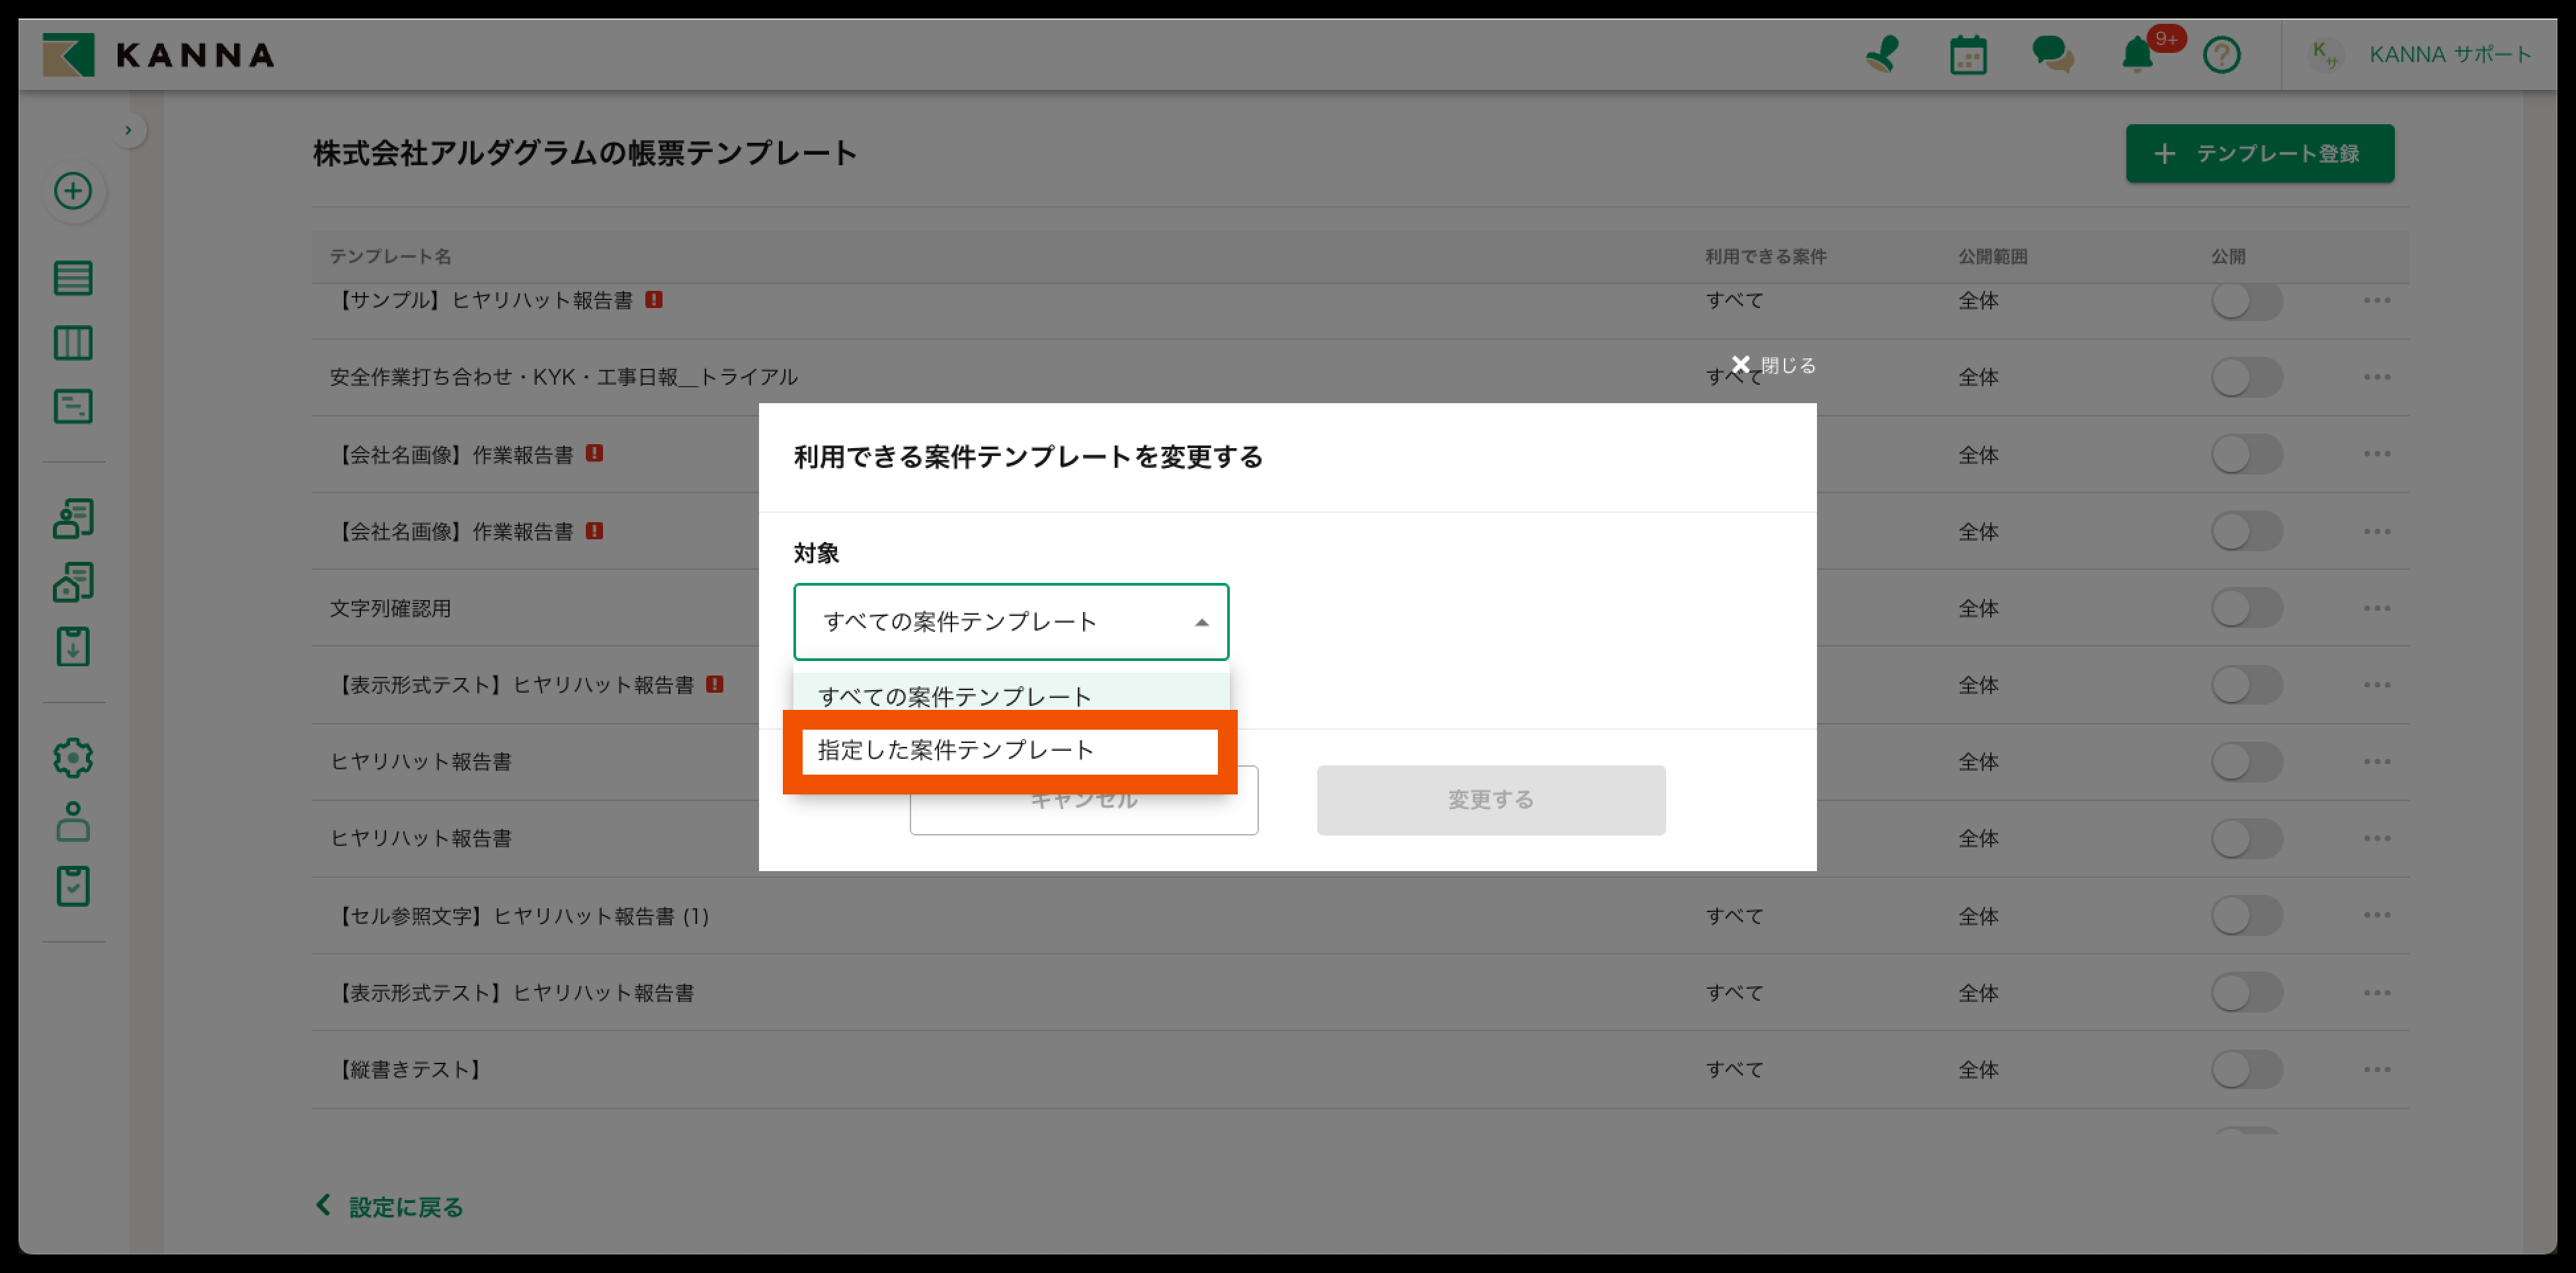This screenshot has height=1273, width=2576.
Task: Enable publish for 安全作業打ち合わせ・KYK template
Action: coord(2246,377)
